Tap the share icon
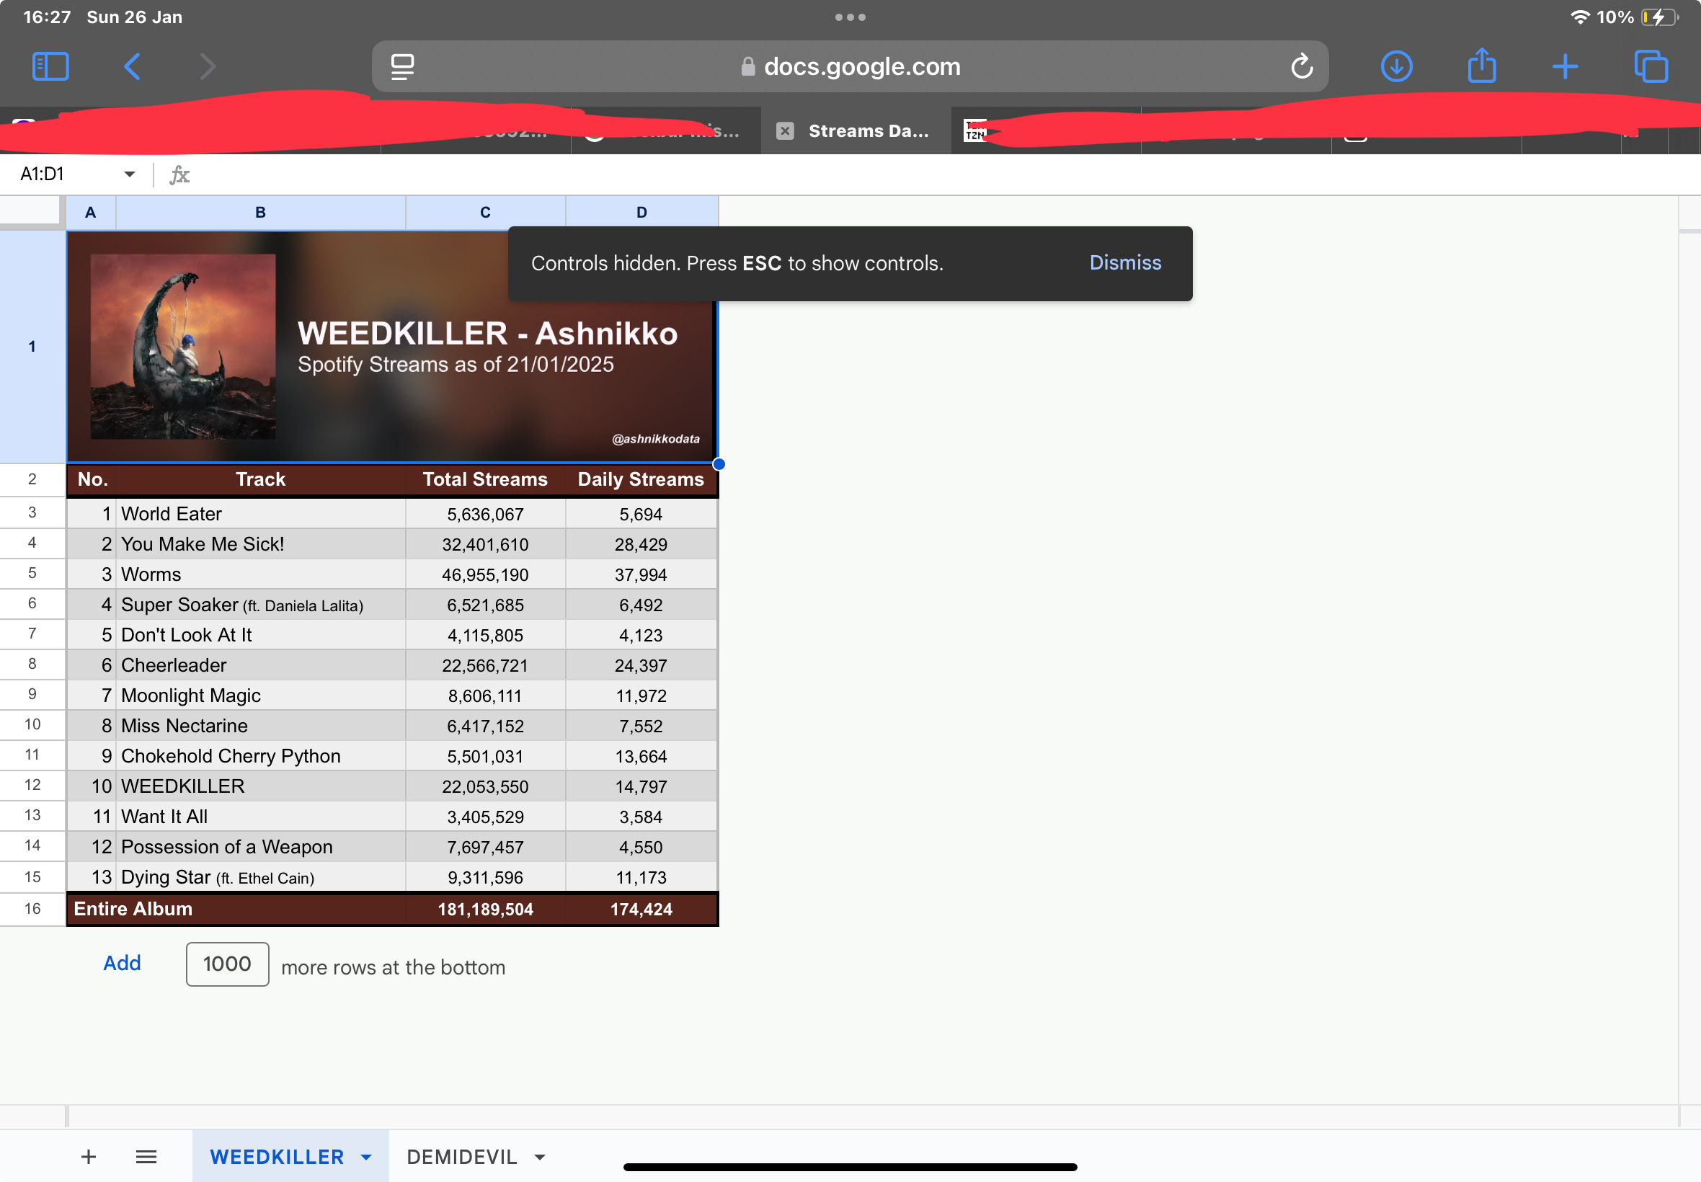 coord(1481,66)
